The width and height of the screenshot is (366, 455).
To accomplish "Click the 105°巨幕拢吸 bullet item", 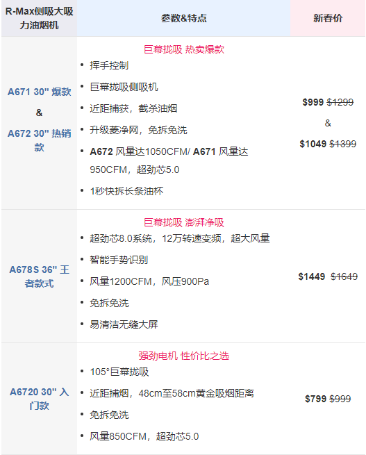I will click(x=119, y=372).
